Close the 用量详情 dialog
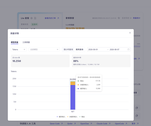The width and height of the screenshot is (151, 126). 130,33
